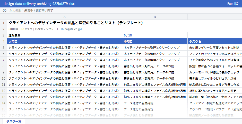Image resolution: width=242 pixels, height=124 pixels.
Task: Click the file name design-data-delivery-archiving-932bd879.xlsx
Action: click(x=39, y=4)
